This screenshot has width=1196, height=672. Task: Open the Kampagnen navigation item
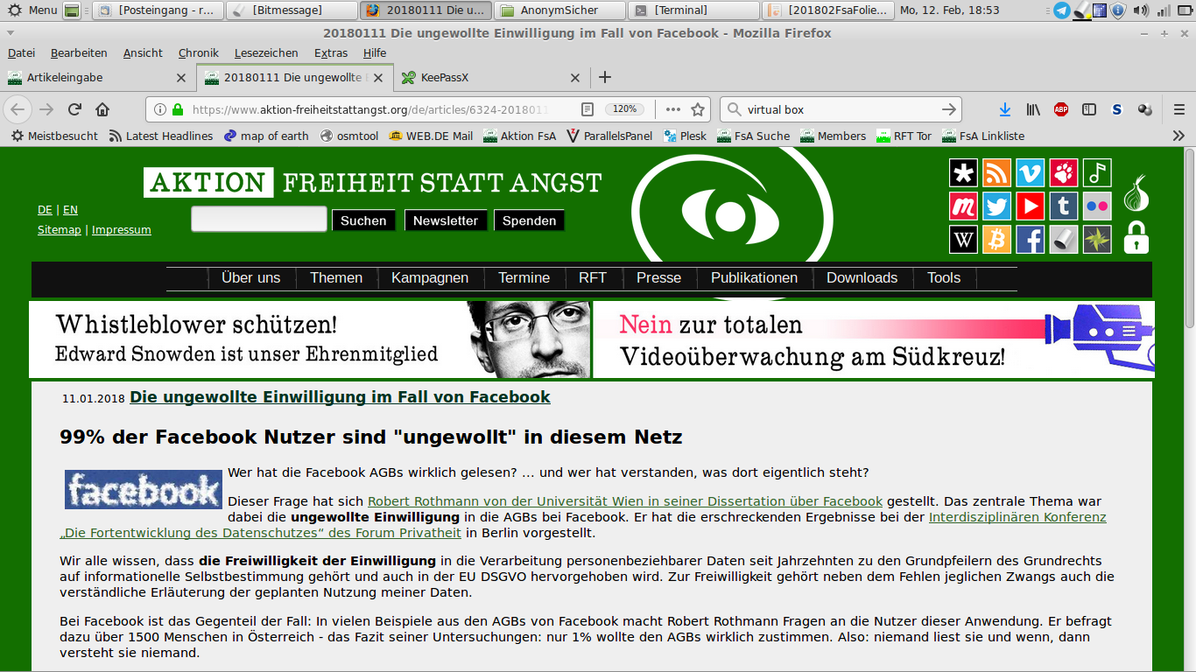pos(430,277)
